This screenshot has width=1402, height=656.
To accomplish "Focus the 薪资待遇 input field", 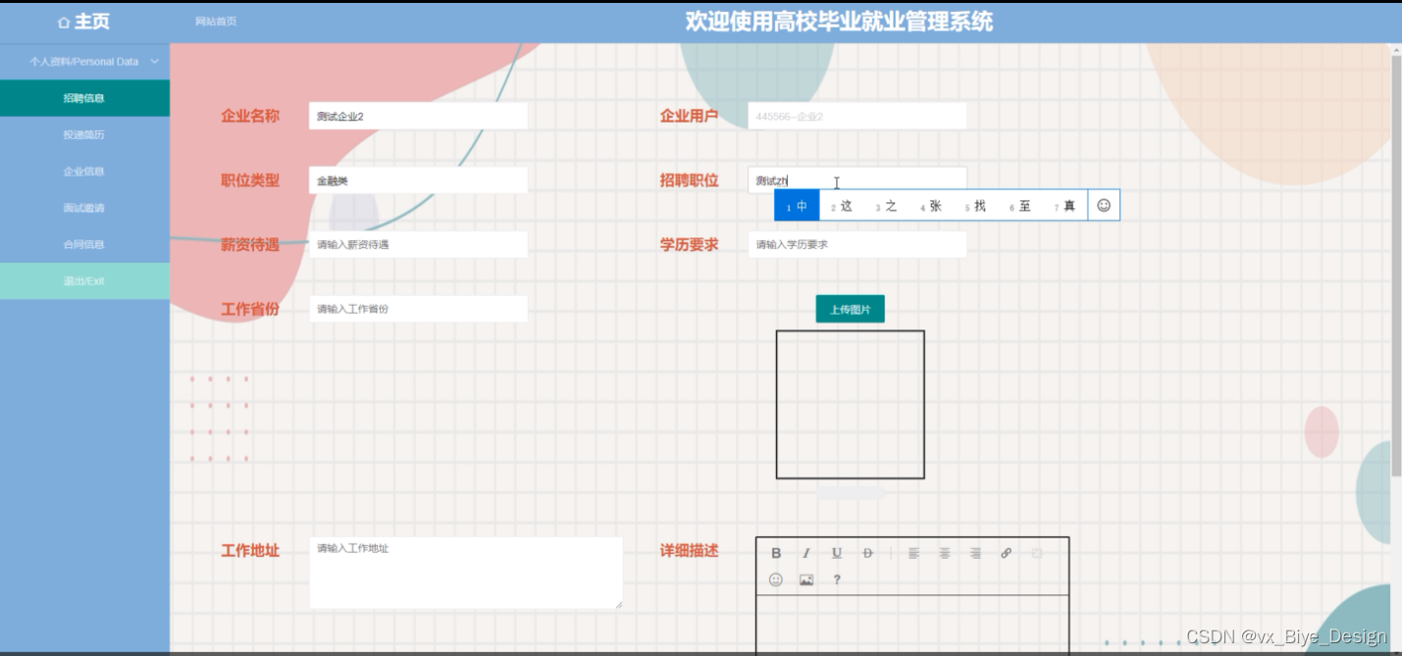I will click(418, 244).
